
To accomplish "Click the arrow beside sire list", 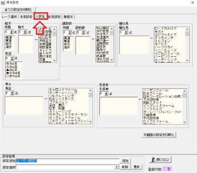I will pyautogui.click(x=152, y=38).
